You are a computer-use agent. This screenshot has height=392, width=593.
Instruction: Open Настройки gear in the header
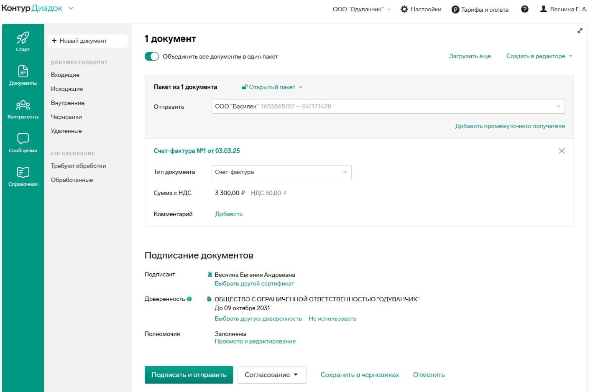coord(421,9)
